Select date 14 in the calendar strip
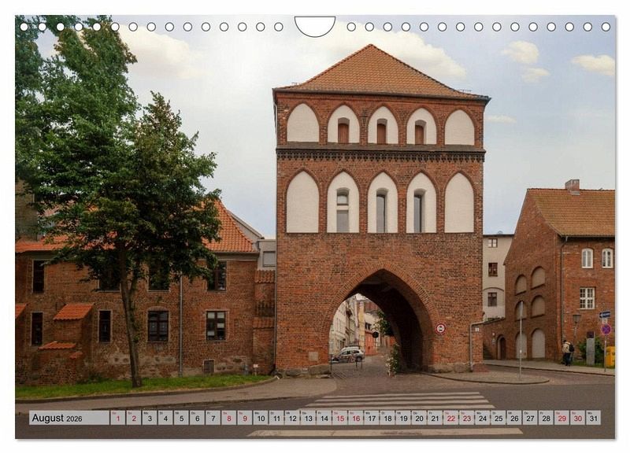This screenshot has width=630, height=454. 324,418
